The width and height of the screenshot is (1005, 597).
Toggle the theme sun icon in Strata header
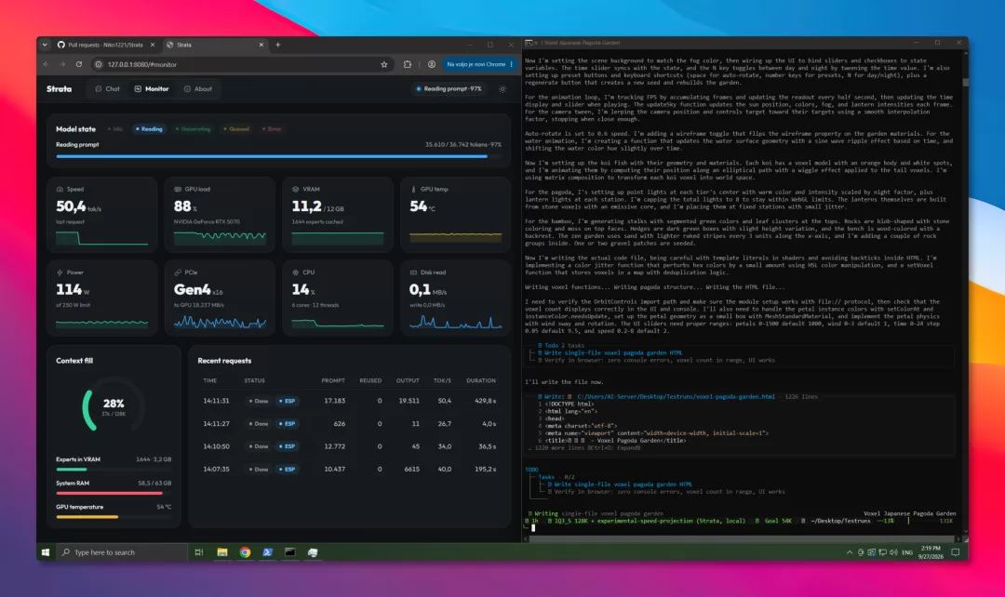point(502,89)
